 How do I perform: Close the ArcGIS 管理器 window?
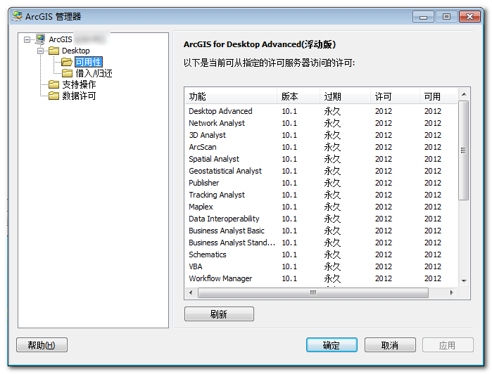tap(469, 17)
